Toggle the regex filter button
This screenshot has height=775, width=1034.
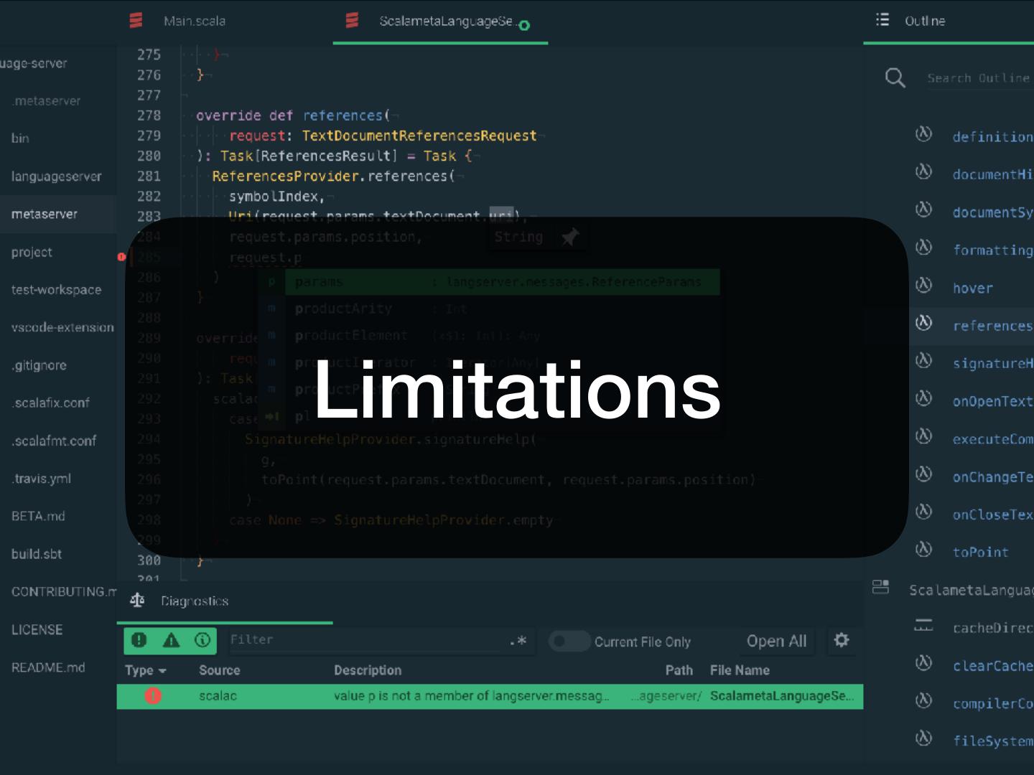coord(518,641)
